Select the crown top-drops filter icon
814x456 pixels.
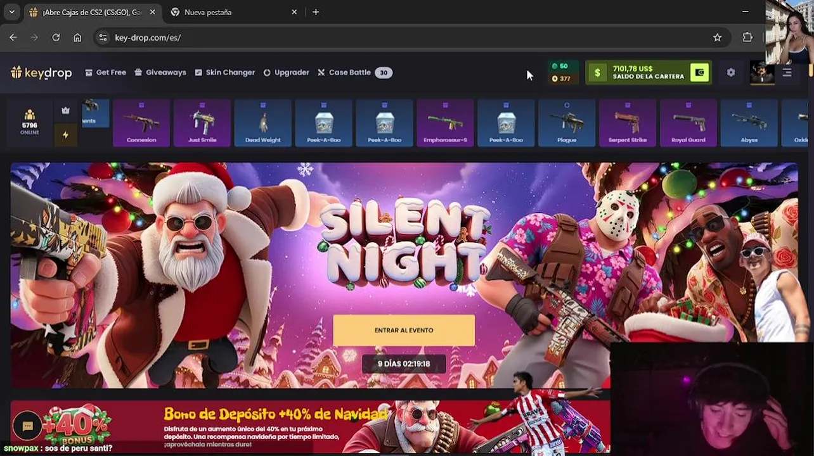pyautogui.click(x=65, y=110)
